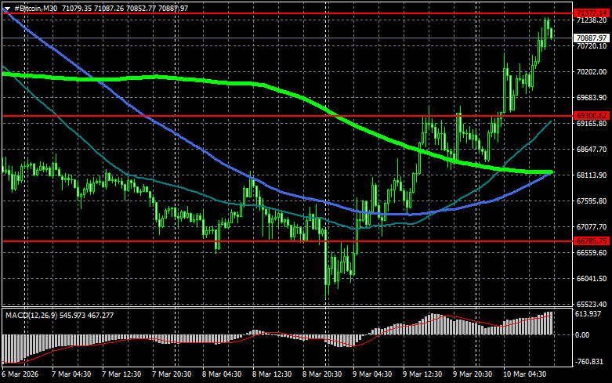Click the MACD scale value -760.831
This screenshot has height=383, width=612.
click(589, 362)
